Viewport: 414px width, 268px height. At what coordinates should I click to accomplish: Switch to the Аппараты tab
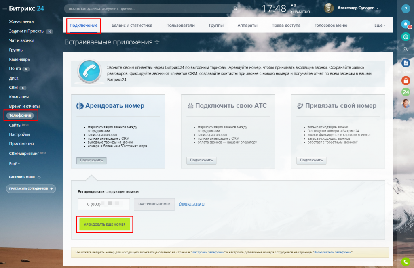pos(247,25)
